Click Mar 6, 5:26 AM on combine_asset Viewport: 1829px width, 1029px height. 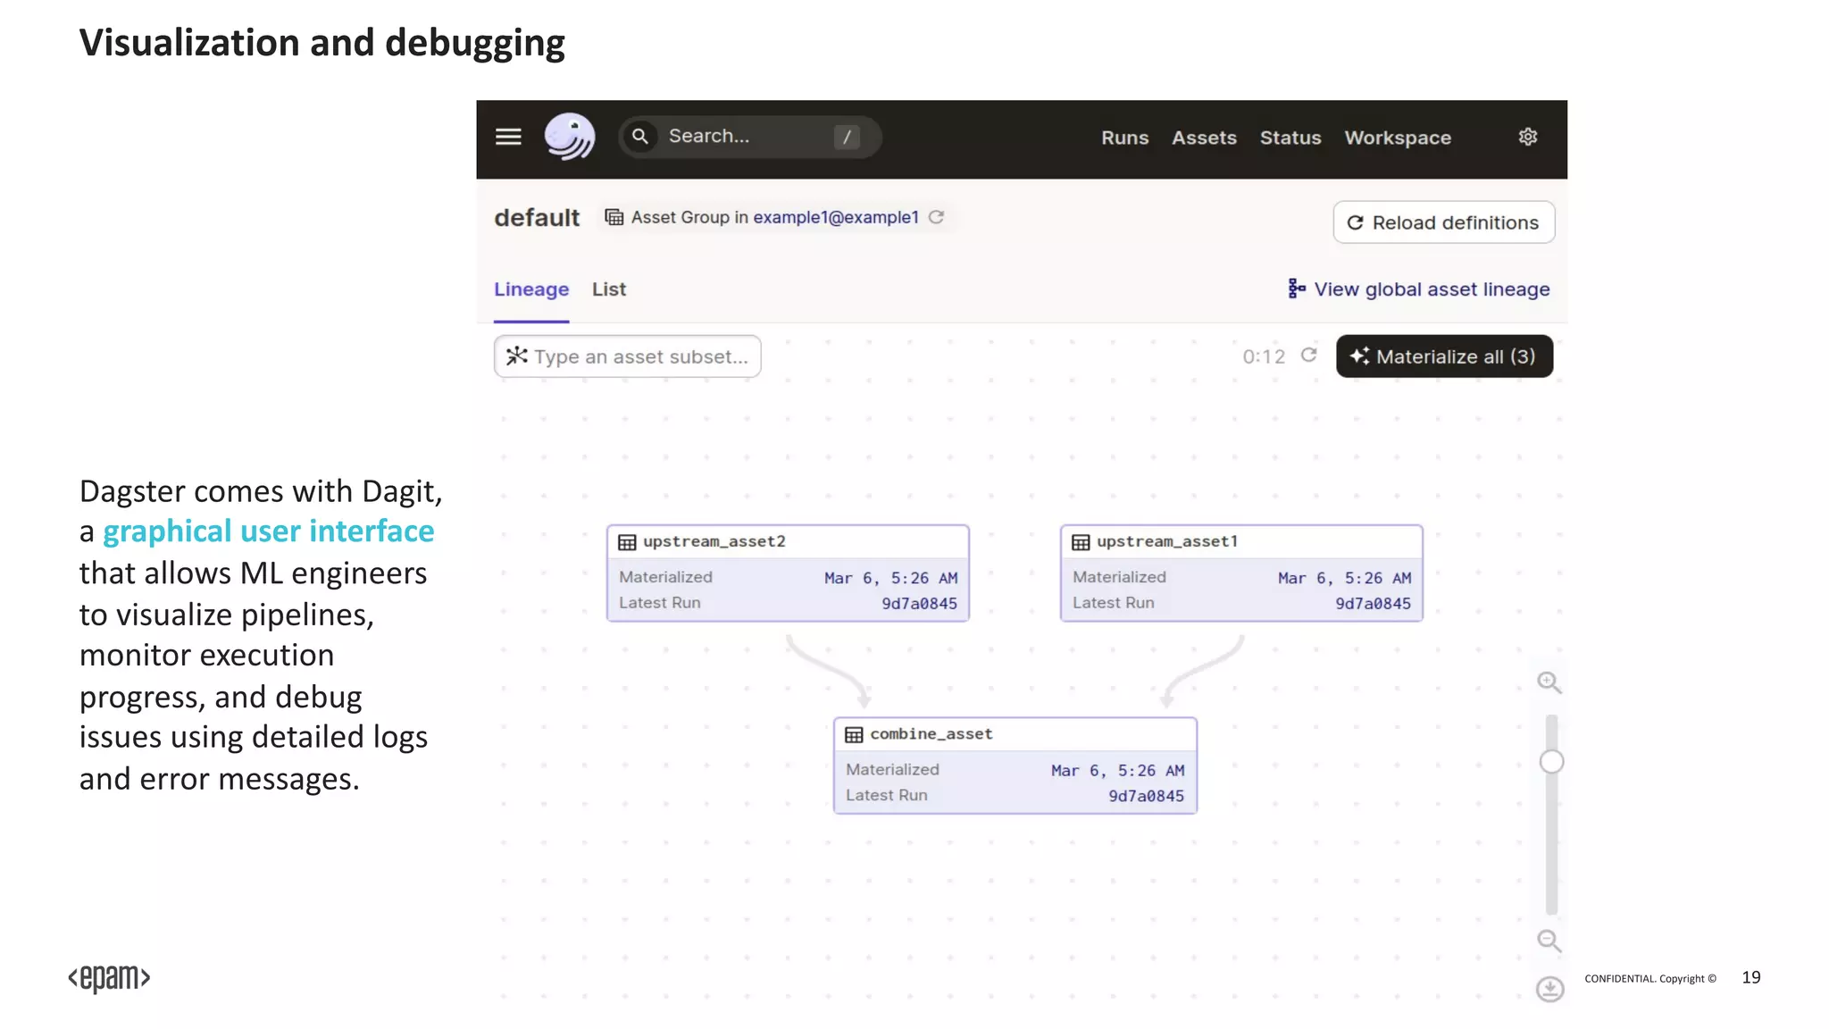pyautogui.click(x=1117, y=770)
